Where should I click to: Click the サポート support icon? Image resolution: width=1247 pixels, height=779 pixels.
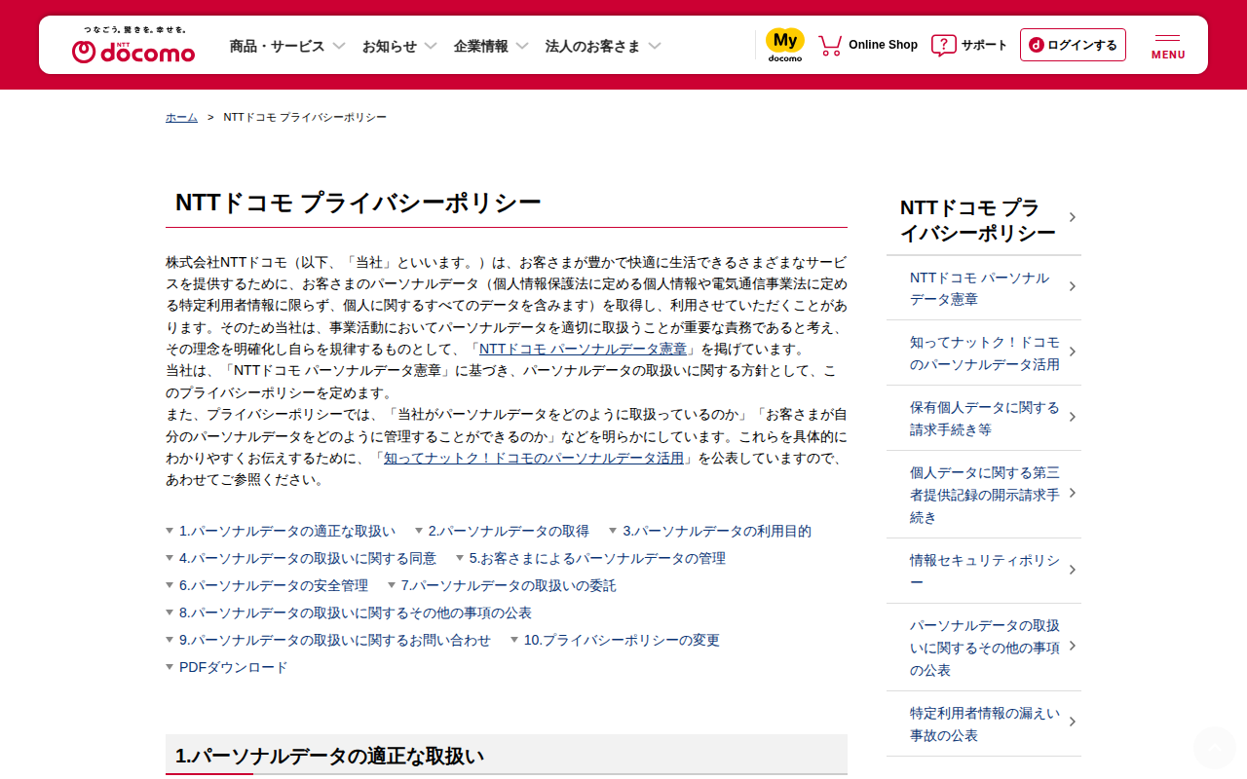[944, 46]
